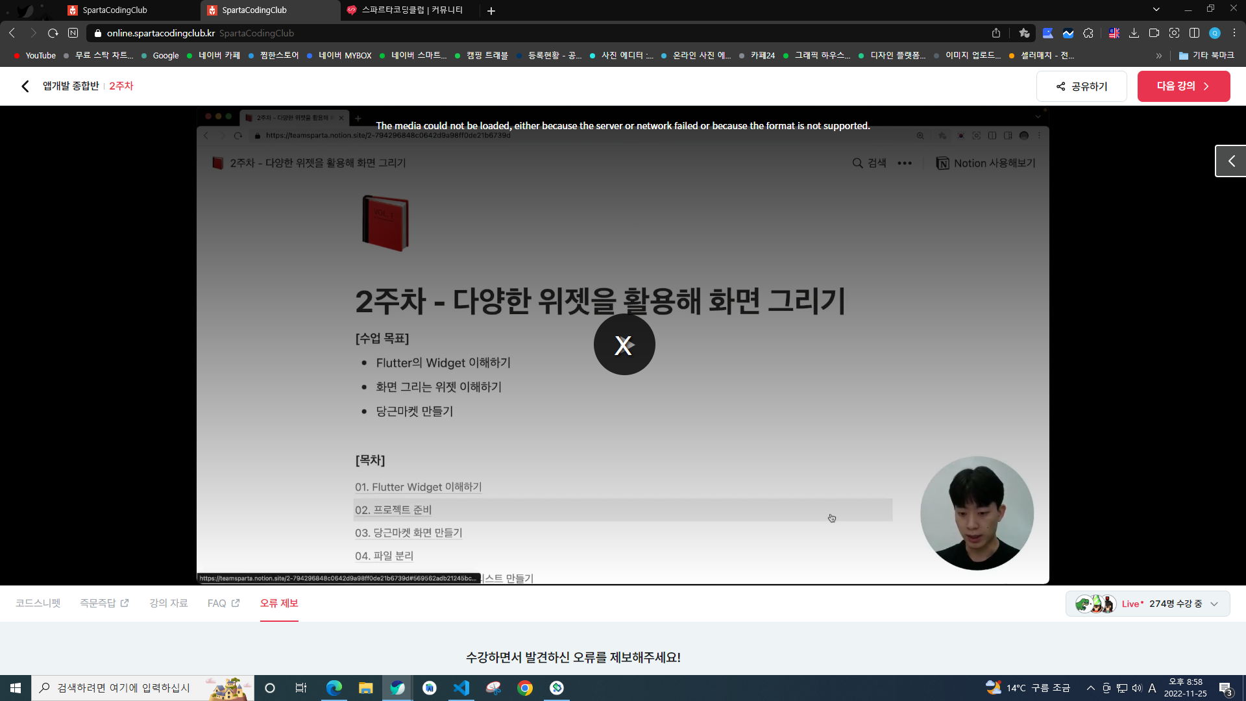Click the Windows taskbar search box
The width and height of the screenshot is (1246, 701).
[x=143, y=688]
